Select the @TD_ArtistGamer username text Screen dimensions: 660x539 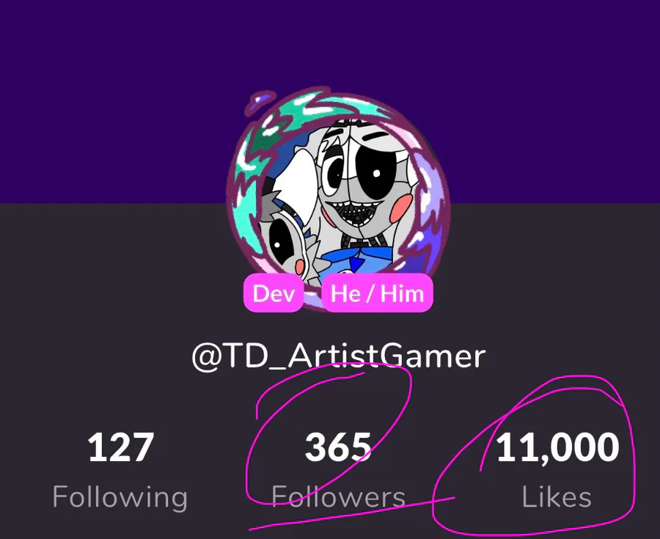coord(338,356)
